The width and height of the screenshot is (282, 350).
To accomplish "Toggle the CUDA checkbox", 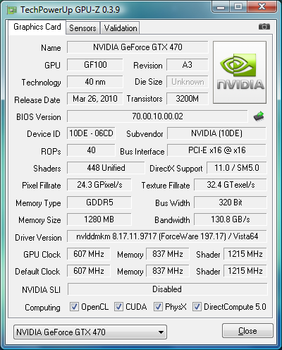I will pyautogui.click(x=118, y=307).
